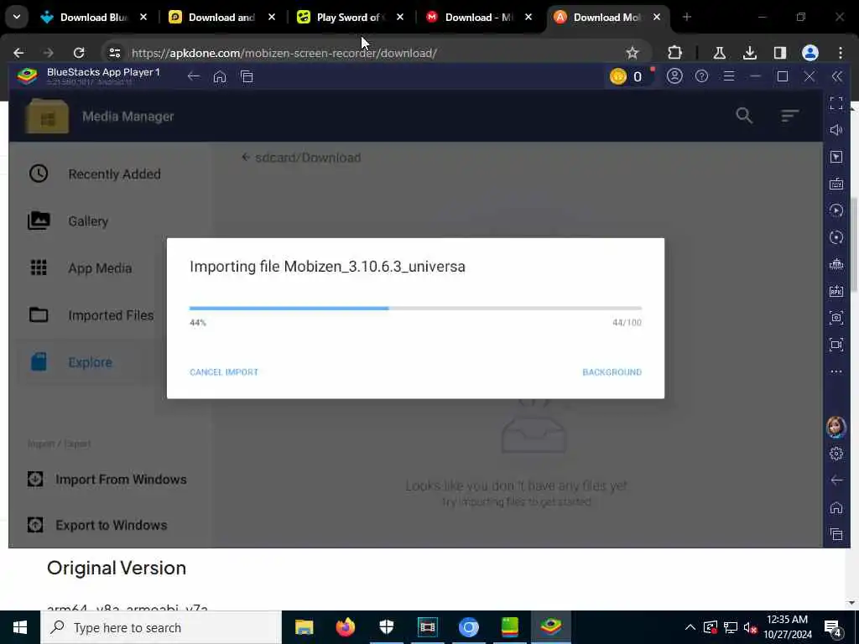Click side toolbar home icon near bottom
859x644 pixels.
click(836, 507)
